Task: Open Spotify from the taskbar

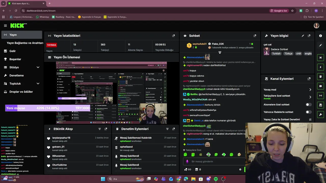Action: point(216,179)
